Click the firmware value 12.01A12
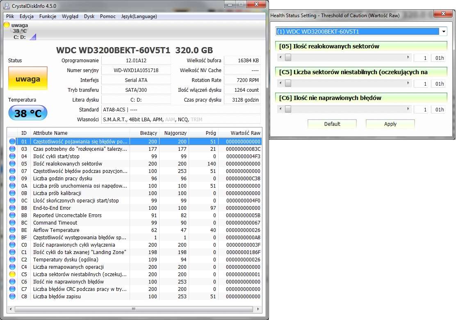 click(x=136, y=60)
